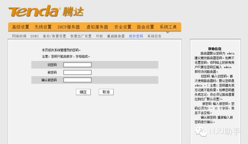Click the 取消 button
Screen dimensions: 248x144
click(106, 92)
